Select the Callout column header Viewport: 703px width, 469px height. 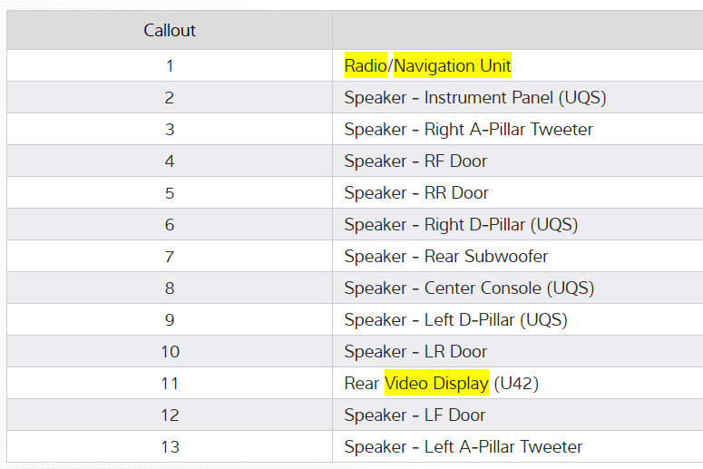(170, 30)
